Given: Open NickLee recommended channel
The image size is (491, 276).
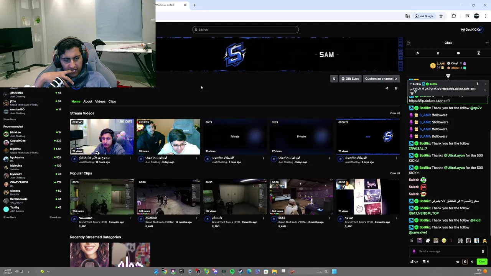Looking at the screenshot, I should (x=32, y=134).
